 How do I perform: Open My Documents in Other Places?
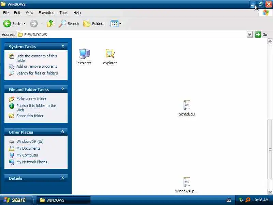[x=28, y=148]
